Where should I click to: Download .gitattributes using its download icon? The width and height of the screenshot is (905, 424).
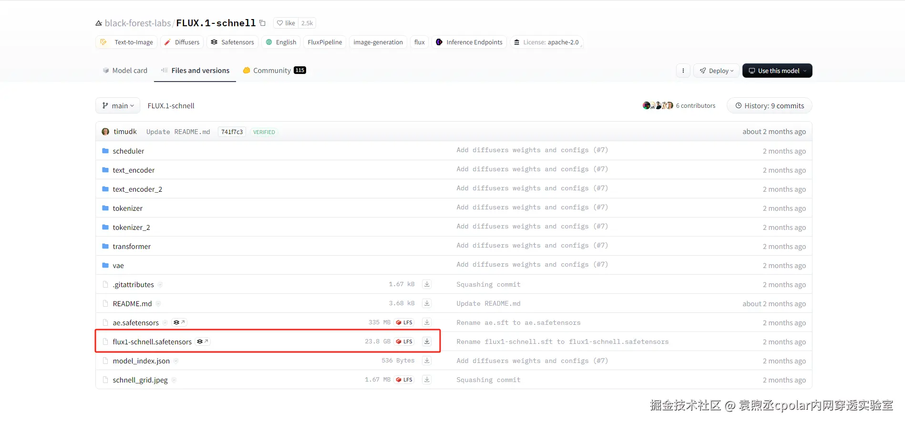click(x=427, y=284)
